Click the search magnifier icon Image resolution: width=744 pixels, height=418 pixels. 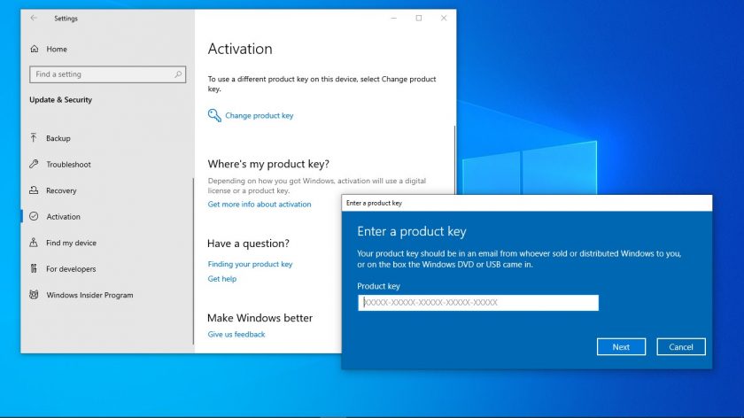click(x=178, y=74)
